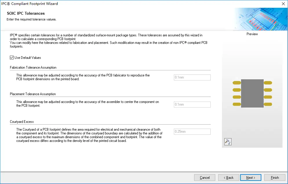Click the Fabrication Tolerance 0.1mm field
Viewport: 288px width, 184px height.
point(192,77)
